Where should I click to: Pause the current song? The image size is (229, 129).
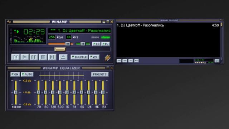(x=34, y=57)
